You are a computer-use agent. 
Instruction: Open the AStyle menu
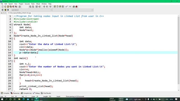pos(38,4)
